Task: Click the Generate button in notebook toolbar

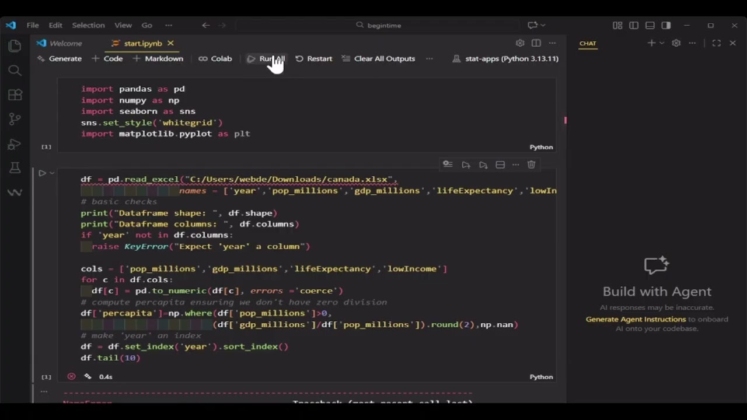Action: point(59,59)
